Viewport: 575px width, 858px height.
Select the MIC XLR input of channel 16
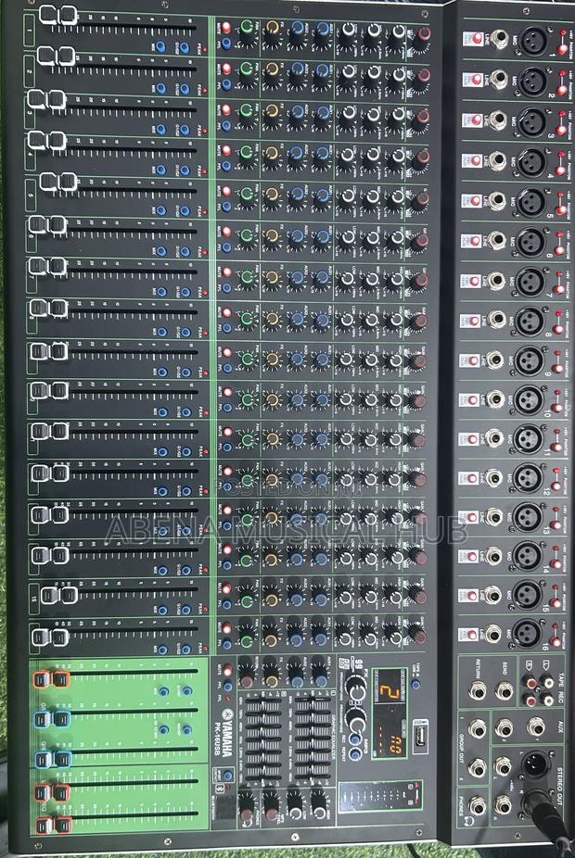[x=527, y=632]
